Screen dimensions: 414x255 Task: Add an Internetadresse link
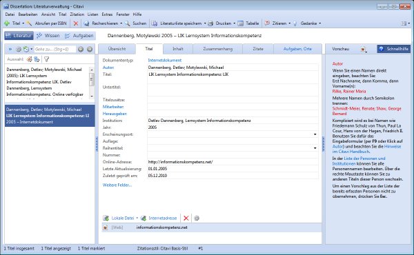[159, 218]
